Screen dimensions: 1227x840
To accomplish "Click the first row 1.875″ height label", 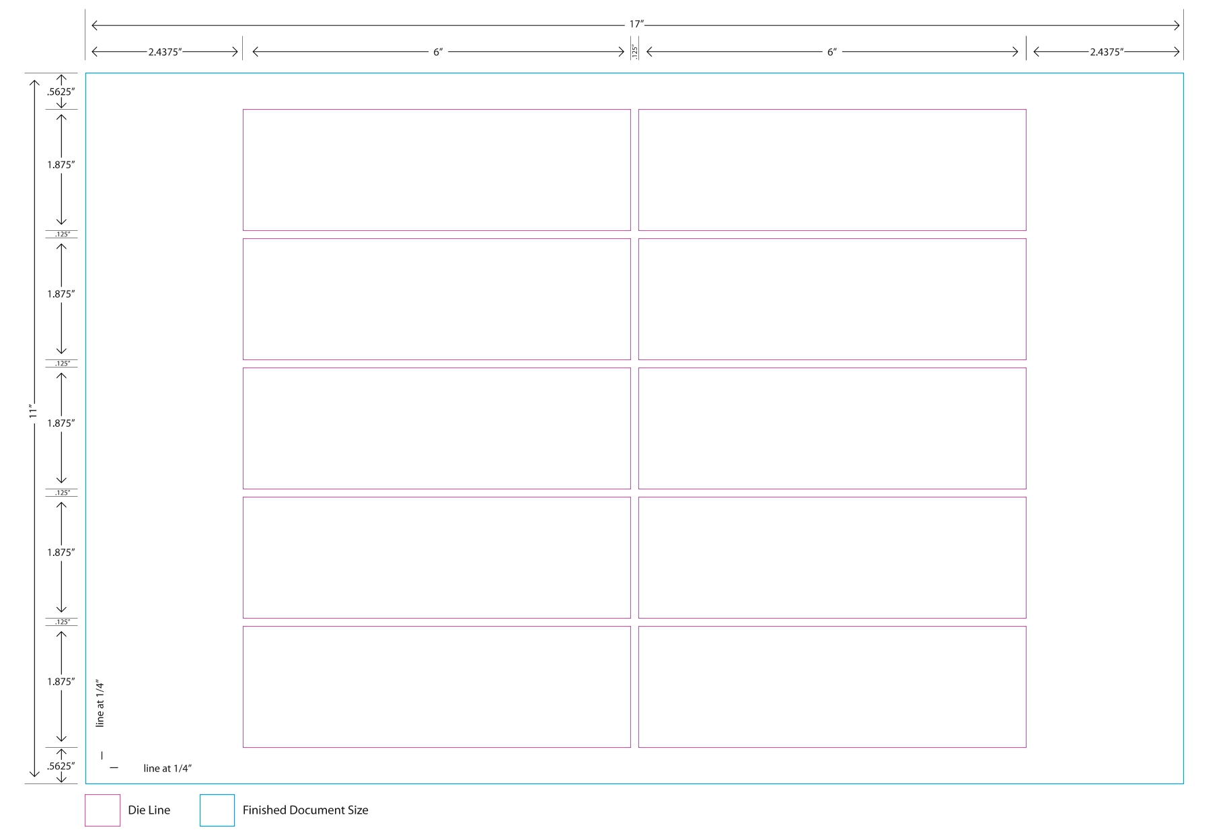I will 61,165.
